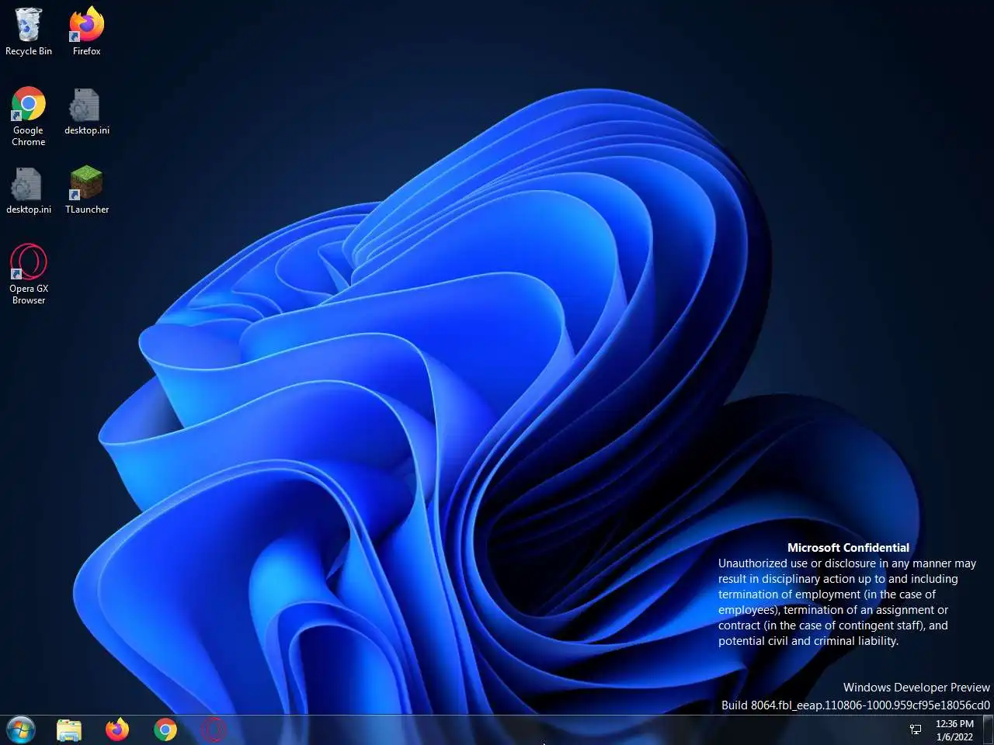
Task: Open the network status tray icon
Action: click(916, 729)
